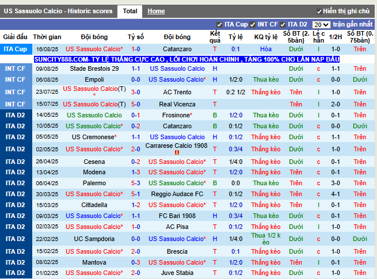Click the red card icon under Carrarese Calcio 1908

[177, 152]
